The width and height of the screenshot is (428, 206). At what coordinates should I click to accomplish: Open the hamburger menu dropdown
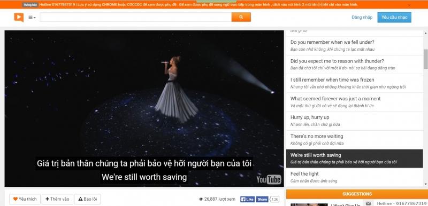point(32,18)
